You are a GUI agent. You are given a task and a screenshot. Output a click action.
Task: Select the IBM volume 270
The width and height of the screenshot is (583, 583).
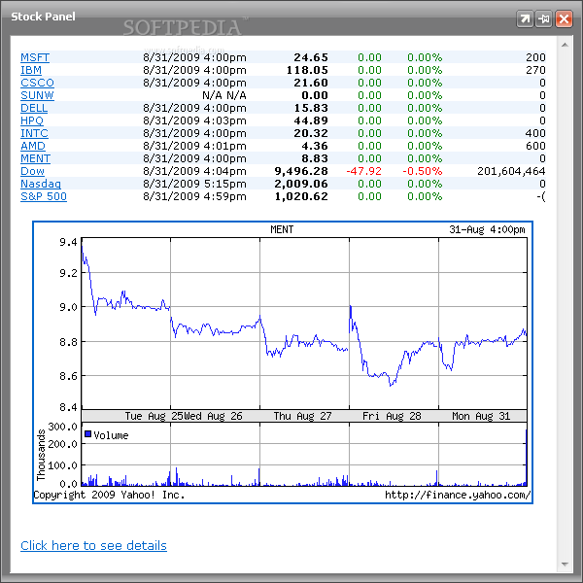(535, 70)
